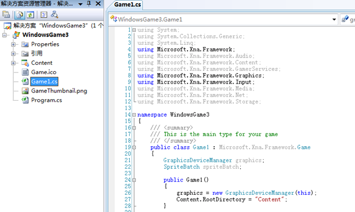Expand the Content project node
The height and width of the screenshot is (212, 355).
pyautogui.click(x=13, y=63)
